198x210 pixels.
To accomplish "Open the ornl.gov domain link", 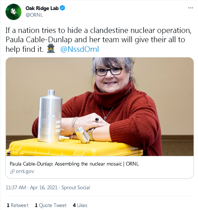I will pos(25,171).
